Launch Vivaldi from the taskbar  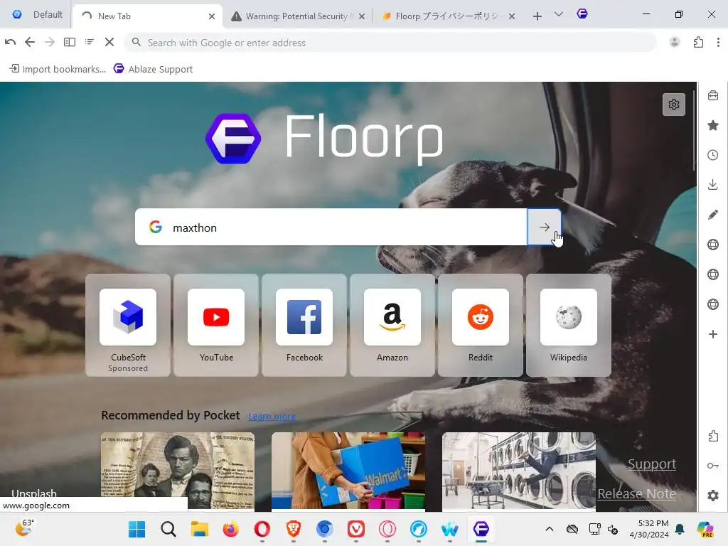(355, 529)
